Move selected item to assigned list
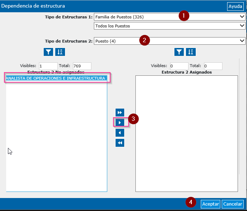The height and width of the screenshot is (211, 247). pyautogui.click(x=120, y=123)
